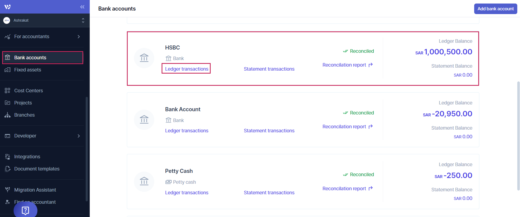Open Migration Assistant from sidebar
Viewport: 520px width, 217px height.
pos(35,190)
